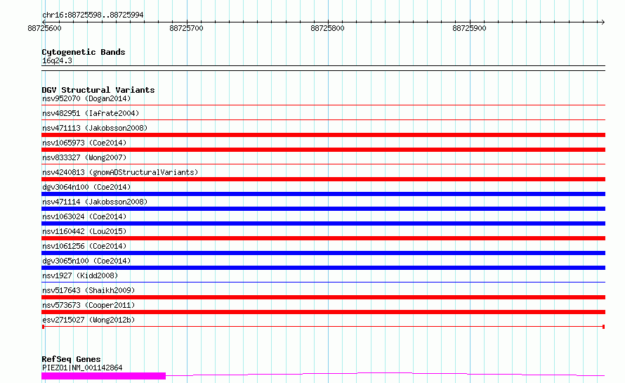Open nsv4240813 (gnomADStructuralVariants) entry
625x383 pixels.
pos(120,172)
